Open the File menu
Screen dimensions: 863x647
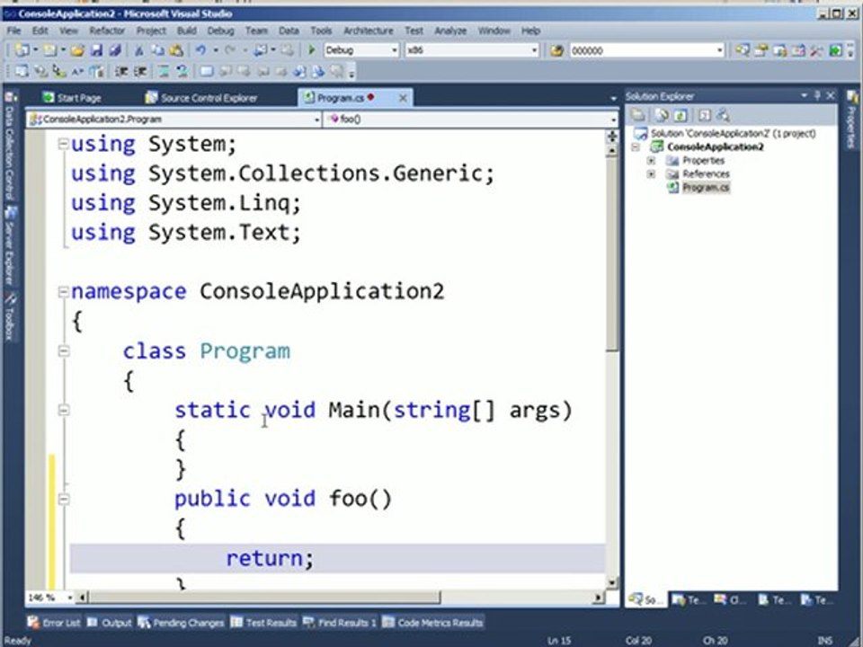pos(13,31)
